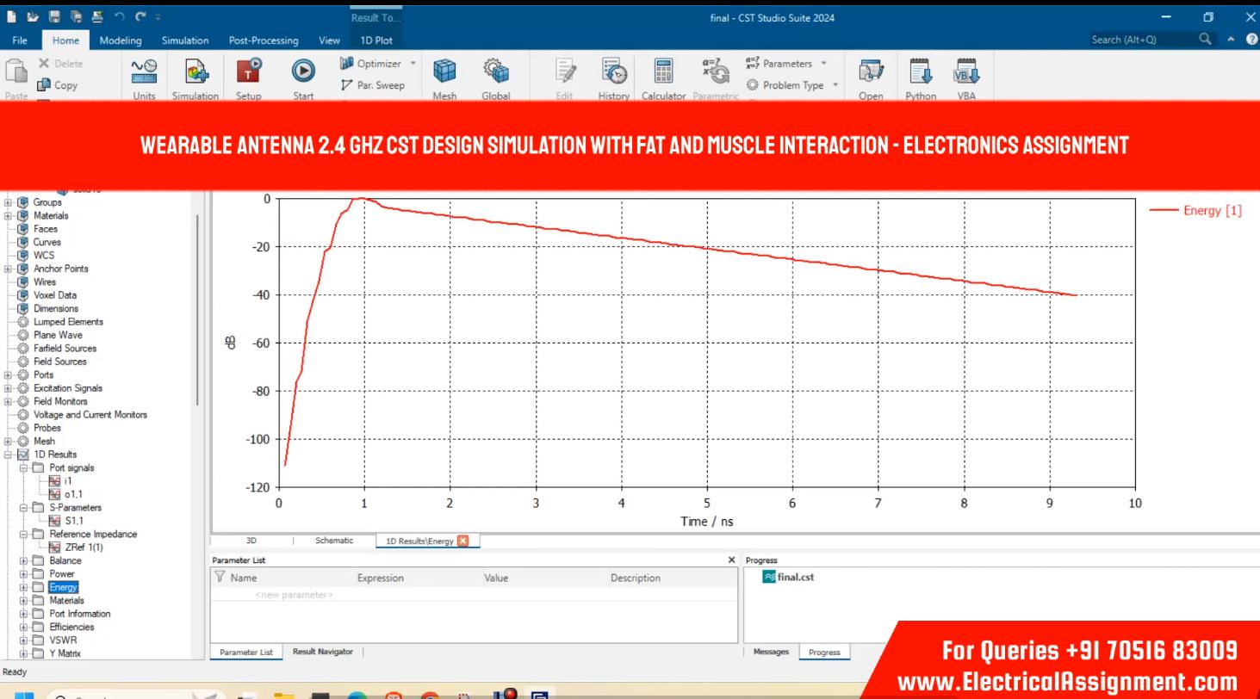The width and height of the screenshot is (1260, 699).
Task: Click the Global properties gear icon
Action: point(495,72)
